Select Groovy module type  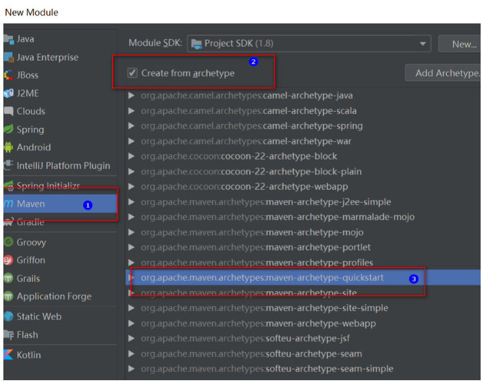tap(60, 243)
